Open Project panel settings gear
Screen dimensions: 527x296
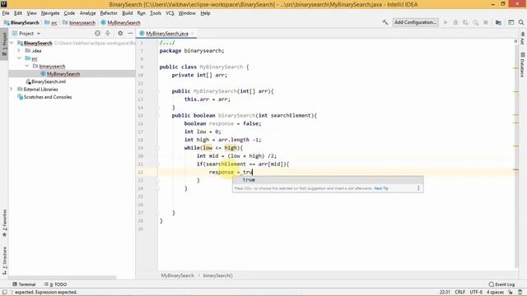click(x=120, y=33)
